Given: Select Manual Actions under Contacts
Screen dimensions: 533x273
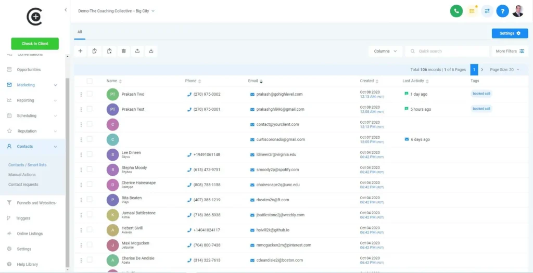Looking at the screenshot, I should pyautogui.click(x=22, y=175).
